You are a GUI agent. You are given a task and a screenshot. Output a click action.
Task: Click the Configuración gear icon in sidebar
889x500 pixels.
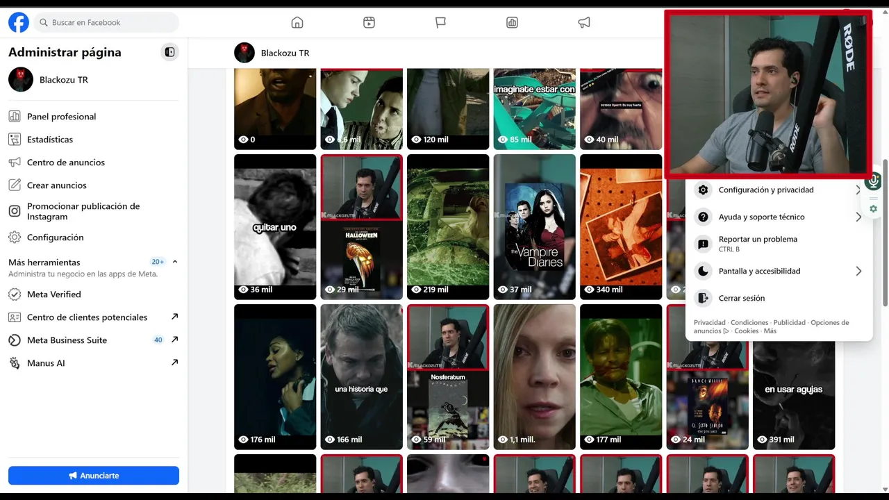pyautogui.click(x=15, y=237)
